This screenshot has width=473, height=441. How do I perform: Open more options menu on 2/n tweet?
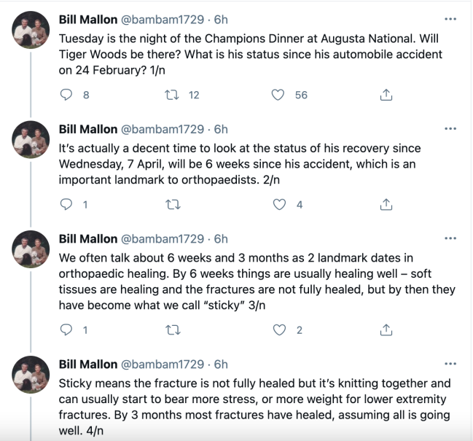coord(450,129)
